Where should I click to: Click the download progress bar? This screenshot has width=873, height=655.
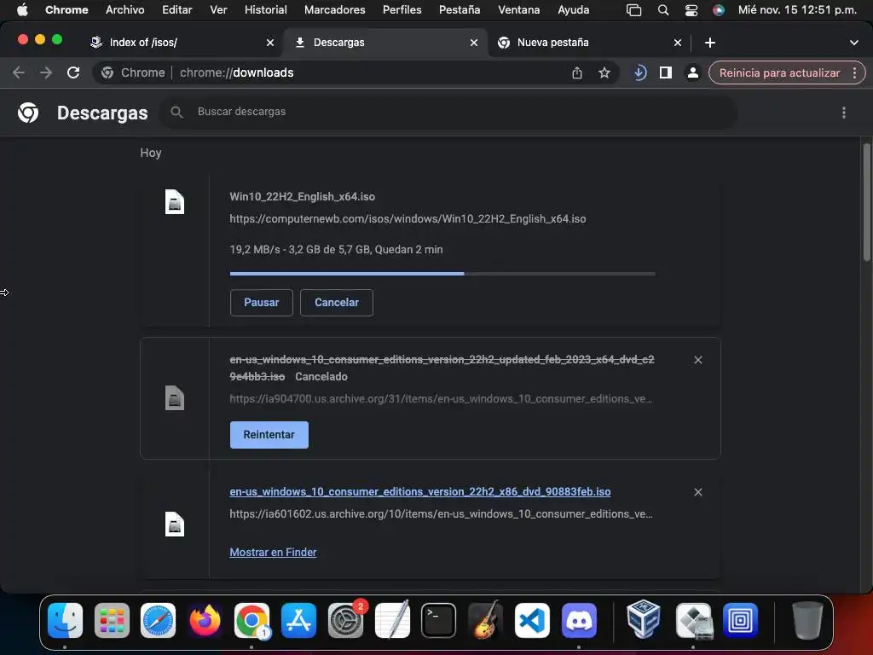point(442,274)
